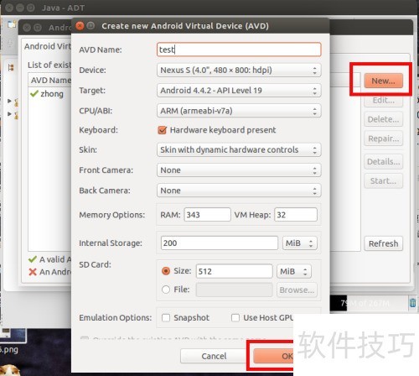Viewport: 419px width, 376px height.
Task: Click the SD Card size field 512
Action: pos(234,271)
